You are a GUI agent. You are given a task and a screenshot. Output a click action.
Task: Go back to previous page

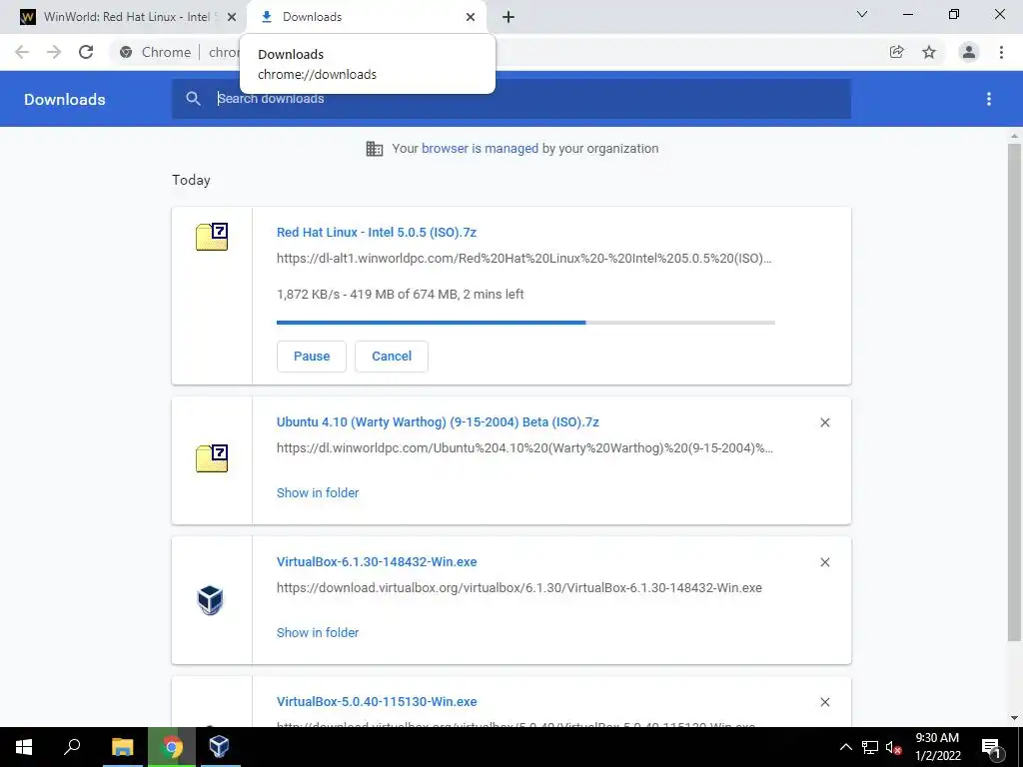(x=22, y=52)
